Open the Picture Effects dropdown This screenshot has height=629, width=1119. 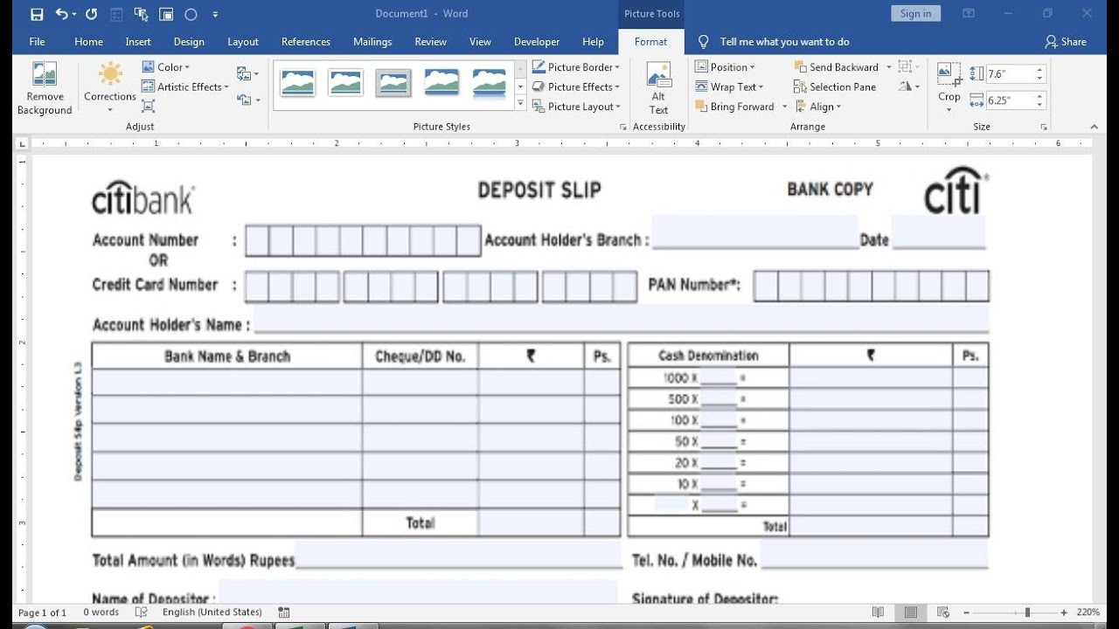click(576, 86)
